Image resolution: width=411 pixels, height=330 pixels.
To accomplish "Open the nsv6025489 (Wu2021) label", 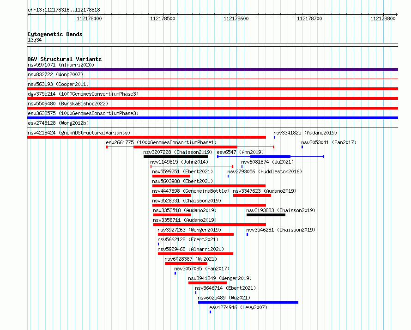I will (x=224, y=298).
